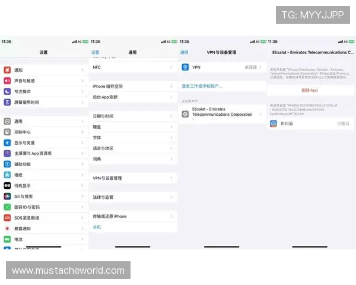Tap 登录工作或学校账户 link

(x=202, y=86)
